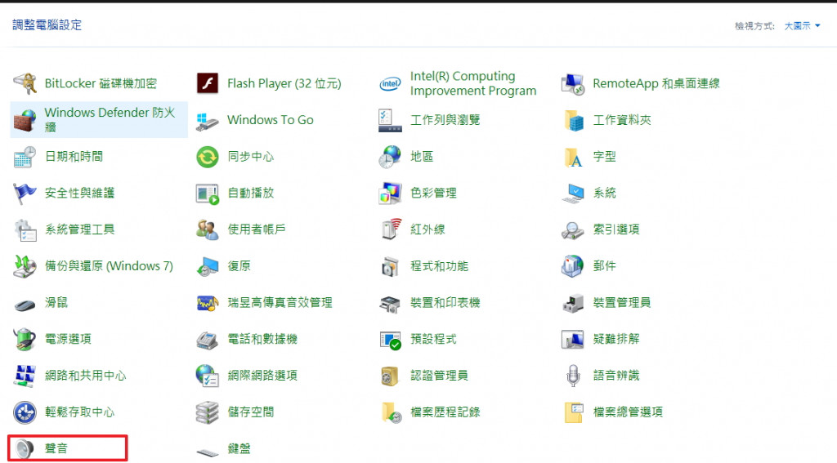
Task: Click the 裝置管理員 text link
Action: [622, 303]
